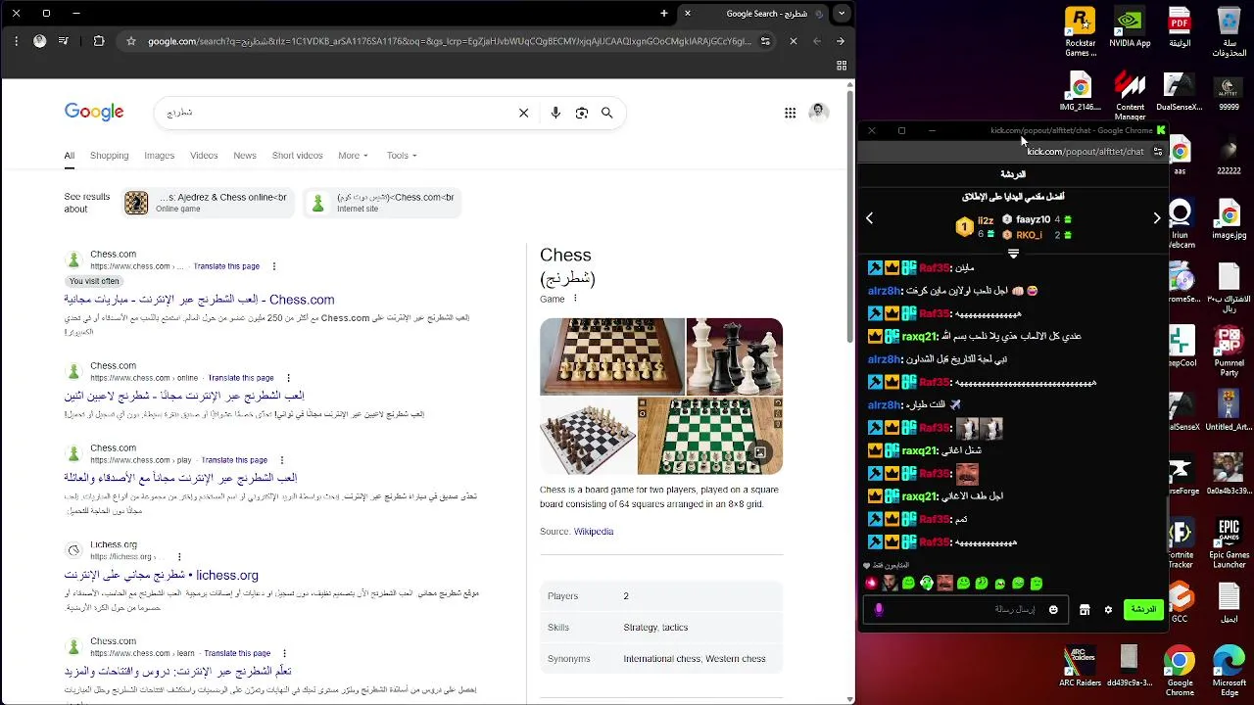Show next leaderboard in Kick chat
Screen dimensions: 1254x705
pyautogui.click(x=1157, y=218)
